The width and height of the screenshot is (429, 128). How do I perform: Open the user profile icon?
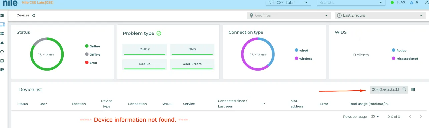tap(426, 2)
